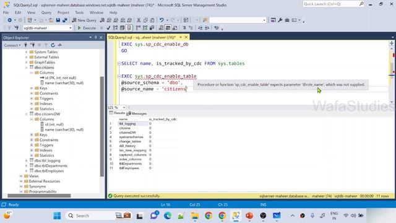Toggle Include Client Statistics
Image resolution: width=396 pixels, height=223 pixels.
pyautogui.click(x=152, y=28)
